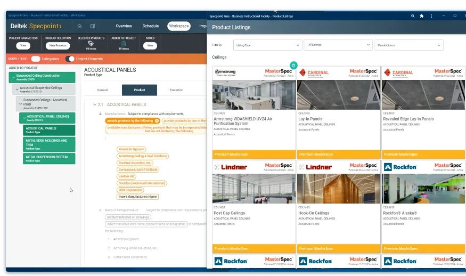
Task: Select USG Corporation chip
Action: click(x=130, y=190)
